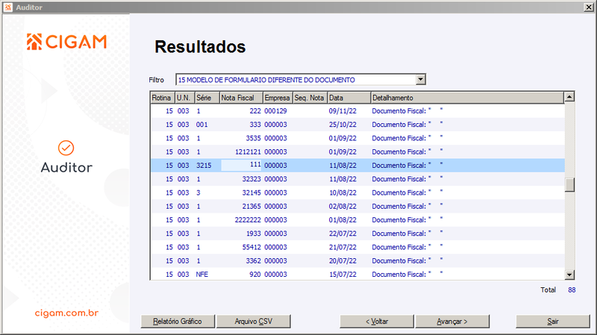Screen dimensions: 597x335
Task: Click the scrollbar up arrow
Action: coord(569,97)
